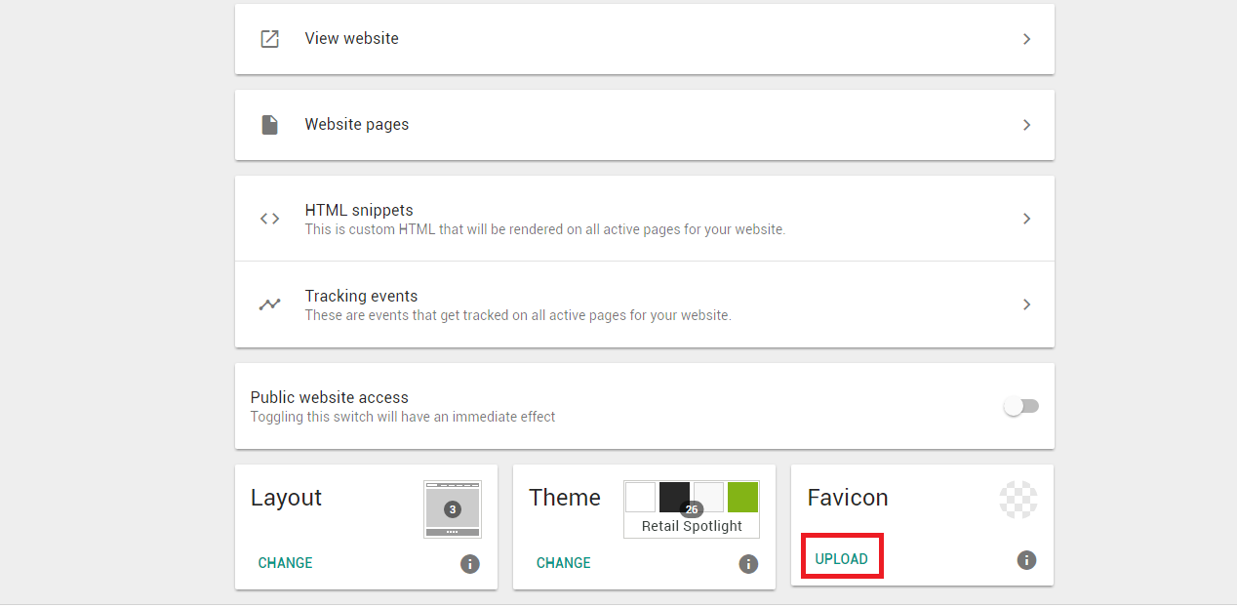Click CHANGE under the Layout card
This screenshot has height=607, width=1237.
point(285,563)
